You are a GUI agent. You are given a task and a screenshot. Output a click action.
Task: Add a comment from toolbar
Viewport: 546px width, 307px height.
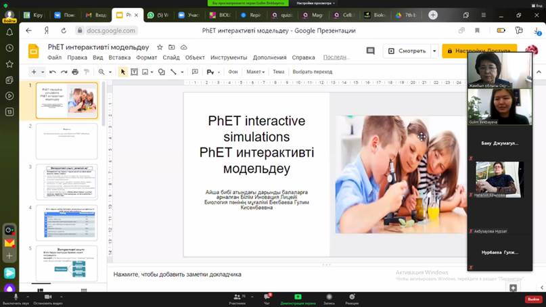click(x=195, y=72)
